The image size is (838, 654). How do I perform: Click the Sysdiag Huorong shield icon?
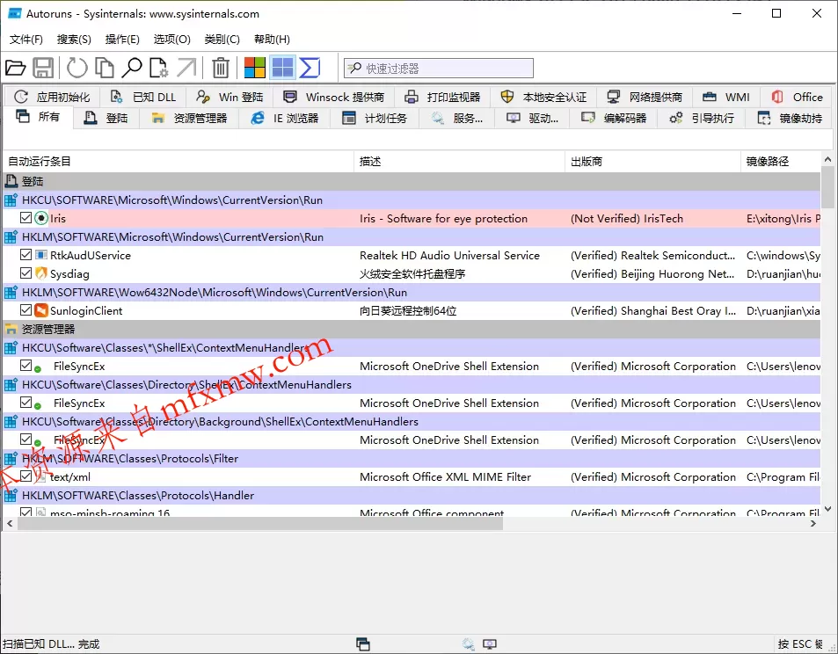tap(41, 273)
